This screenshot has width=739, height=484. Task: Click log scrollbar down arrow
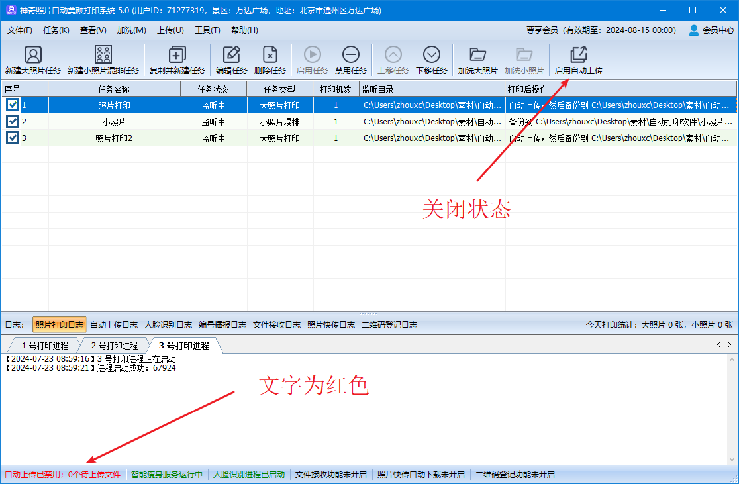tap(732, 459)
